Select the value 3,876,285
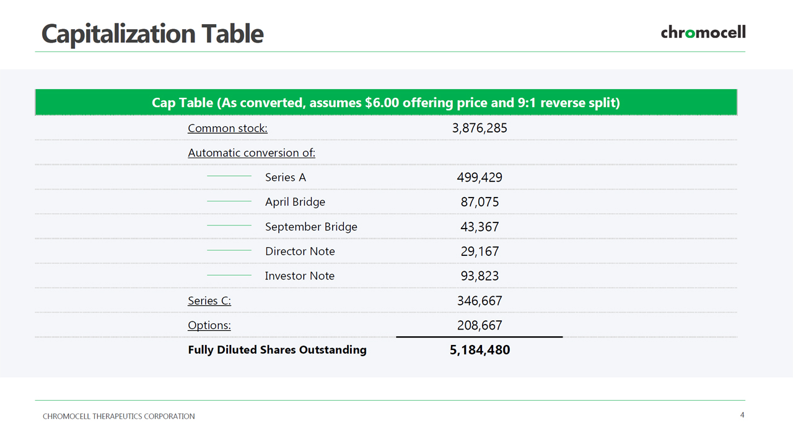 [x=480, y=128]
